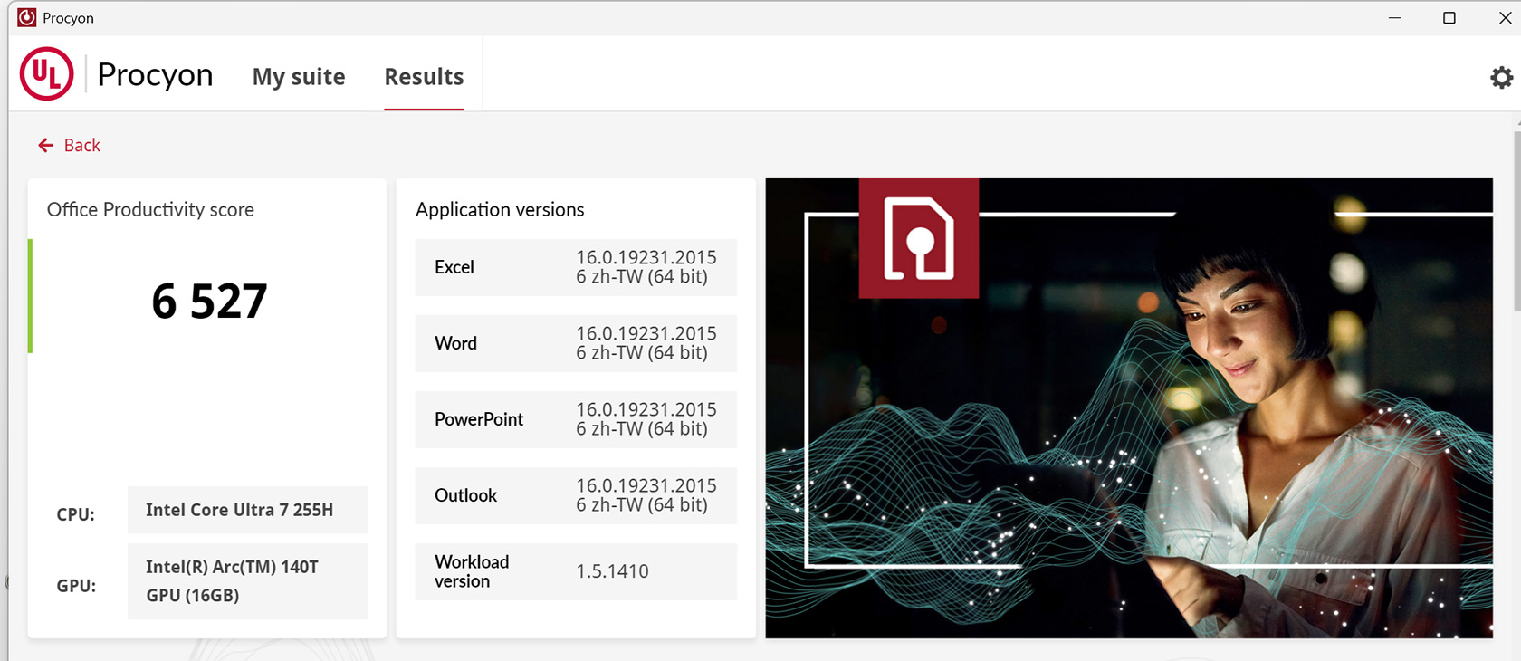
Task: Click the UL logo icon
Action: tap(46, 74)
